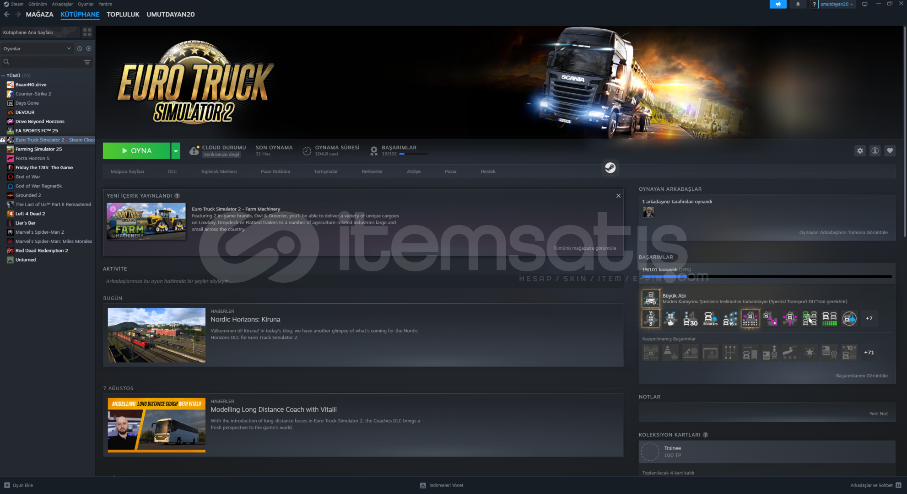This screenshot has height=494, width=907.
Task: Open the locked traffic cone achievement icon
Action: (x=670, y=353)
